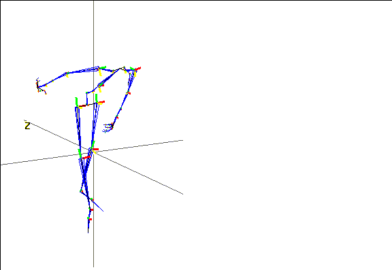Select the hanging arm's hand with fingers
This screenshot has height=270, width=392.
coord(108,128)
